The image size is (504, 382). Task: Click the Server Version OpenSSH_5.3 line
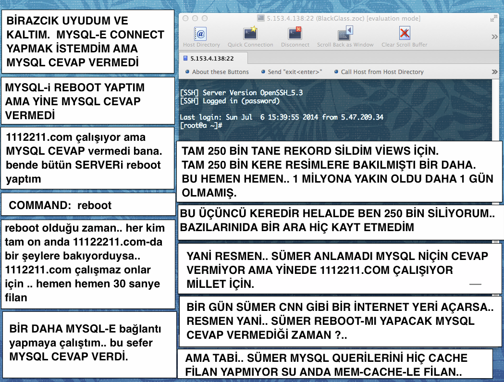coord(241,93)
